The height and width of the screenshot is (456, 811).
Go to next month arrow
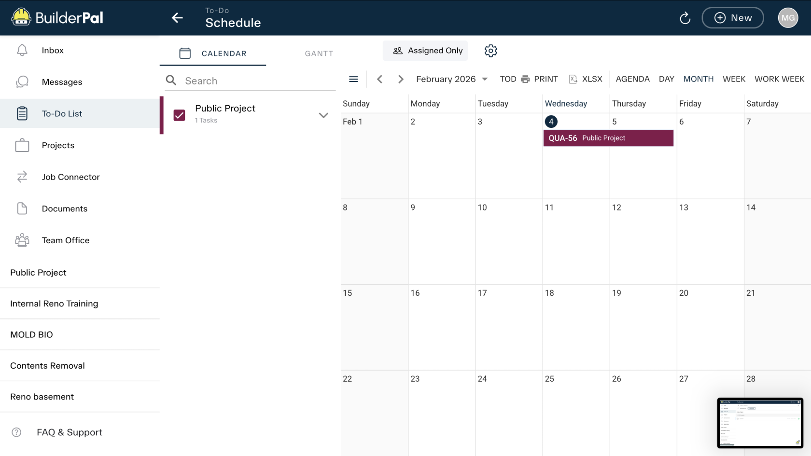click(400, 79)
